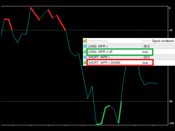This screenshot has height=131, width=175.
Task: Click the green icon beside 'LONG: WPR = UP'
Action: click(x=85, y=52)
